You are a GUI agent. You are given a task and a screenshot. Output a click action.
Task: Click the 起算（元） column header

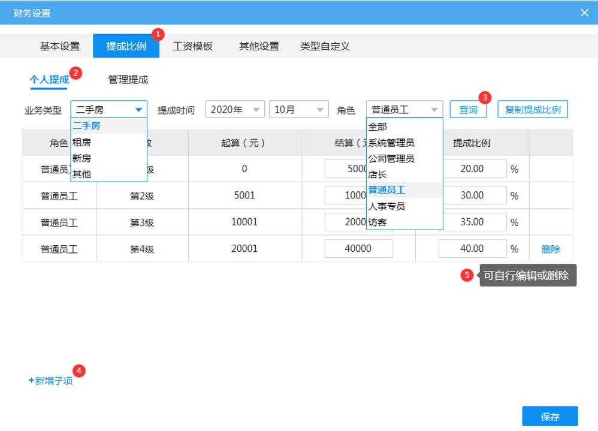coord(244,143)
